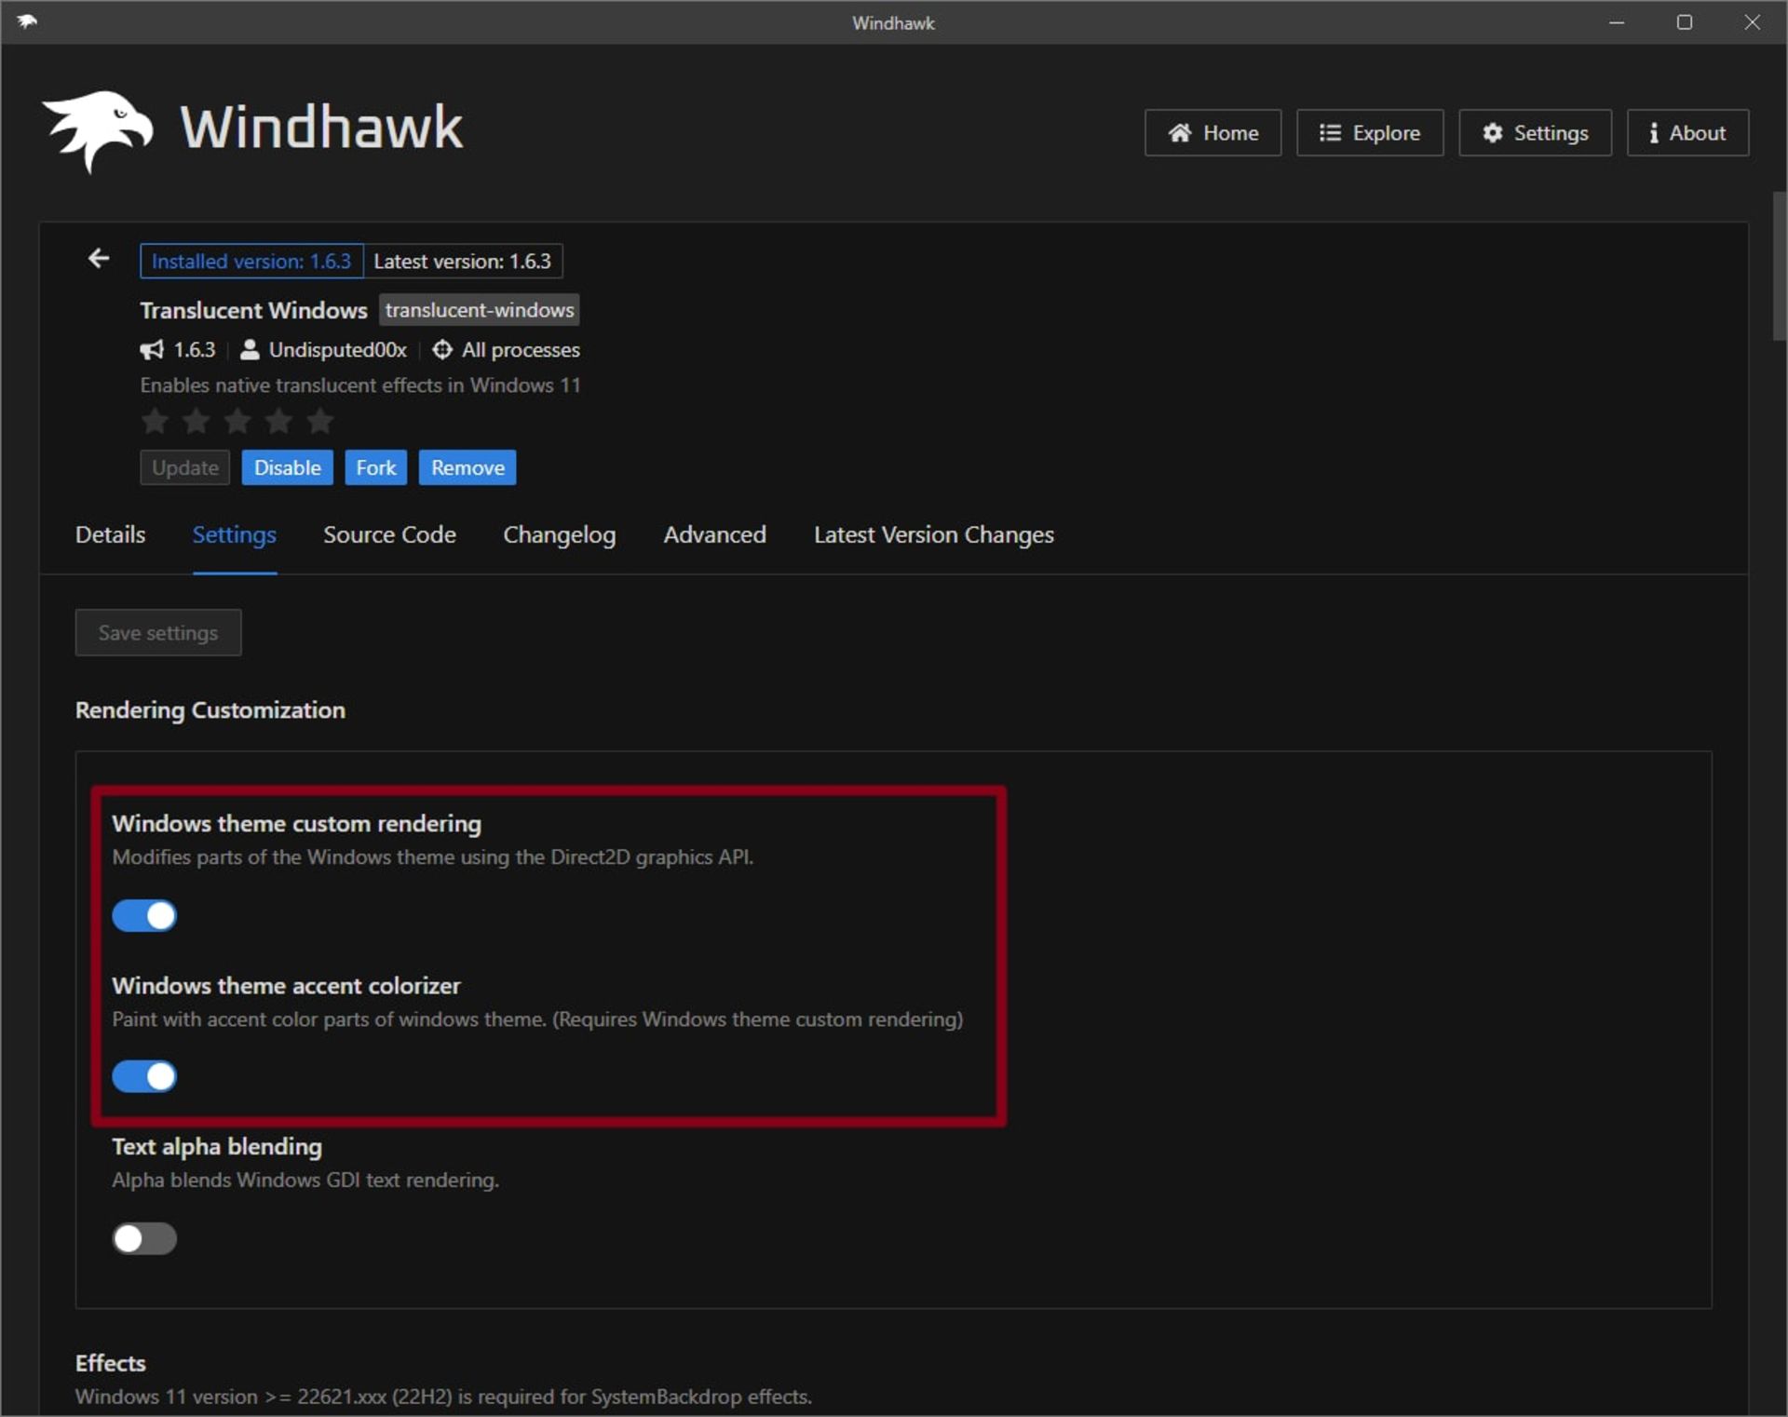1788x1417 pixels.
Task: Click the Windhawk hawk logo
Action: (98, 130)
